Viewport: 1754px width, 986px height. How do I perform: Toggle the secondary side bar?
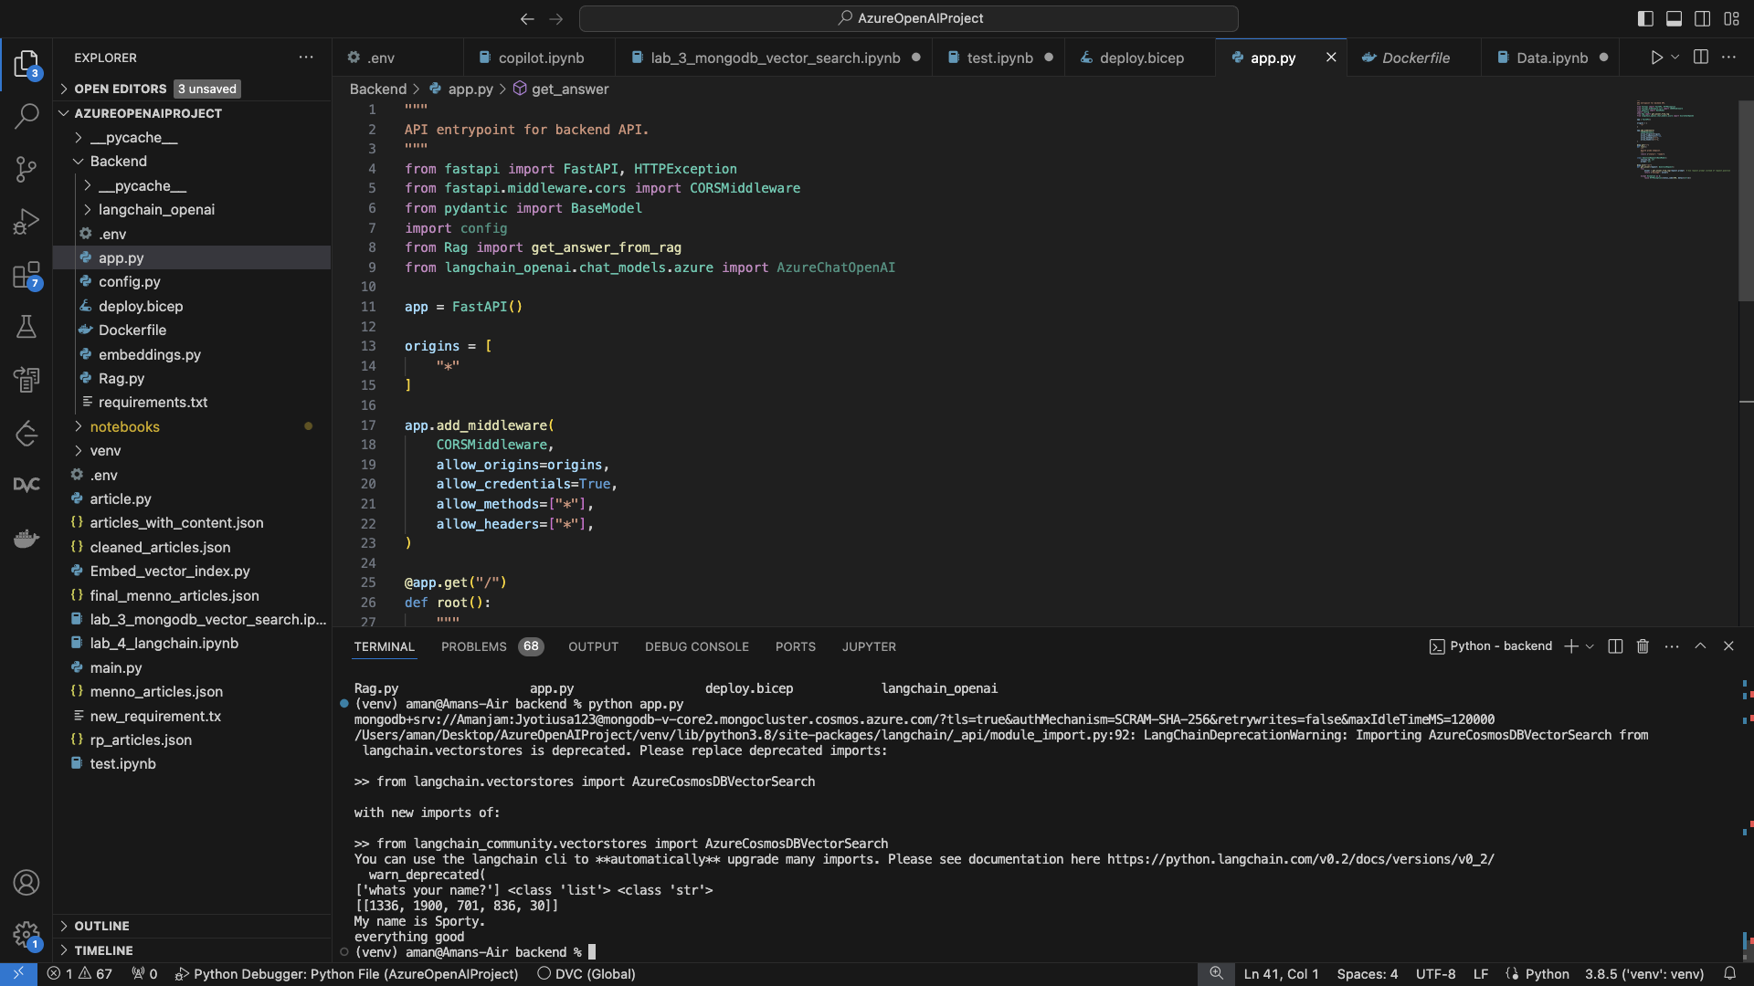point(1702,18)
